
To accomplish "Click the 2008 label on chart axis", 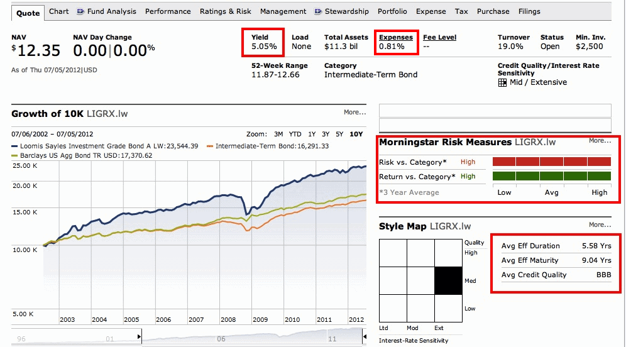I will [x=228, y=320].
